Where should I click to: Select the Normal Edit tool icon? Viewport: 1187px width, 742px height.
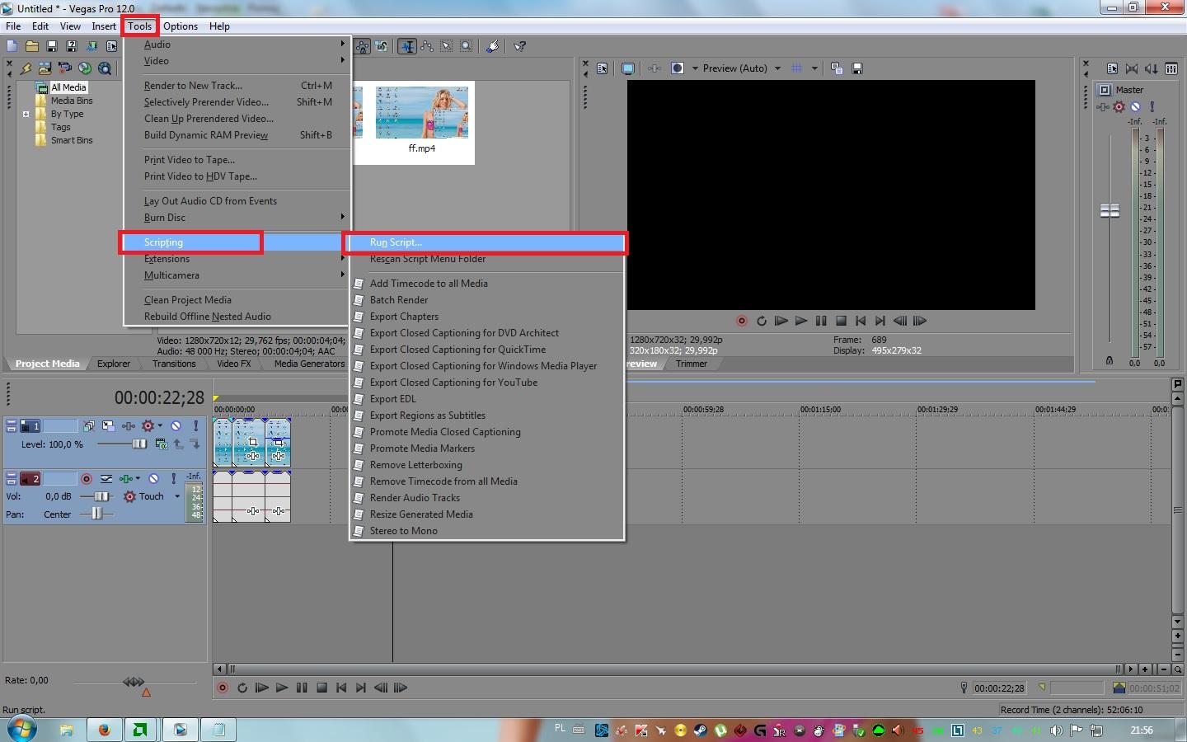point(407,46)
